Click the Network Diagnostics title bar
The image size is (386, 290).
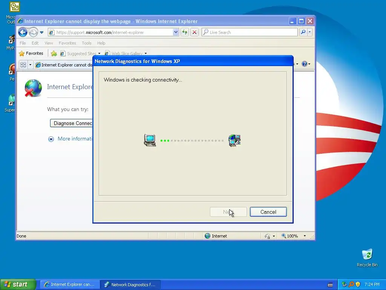coord(193,61)
